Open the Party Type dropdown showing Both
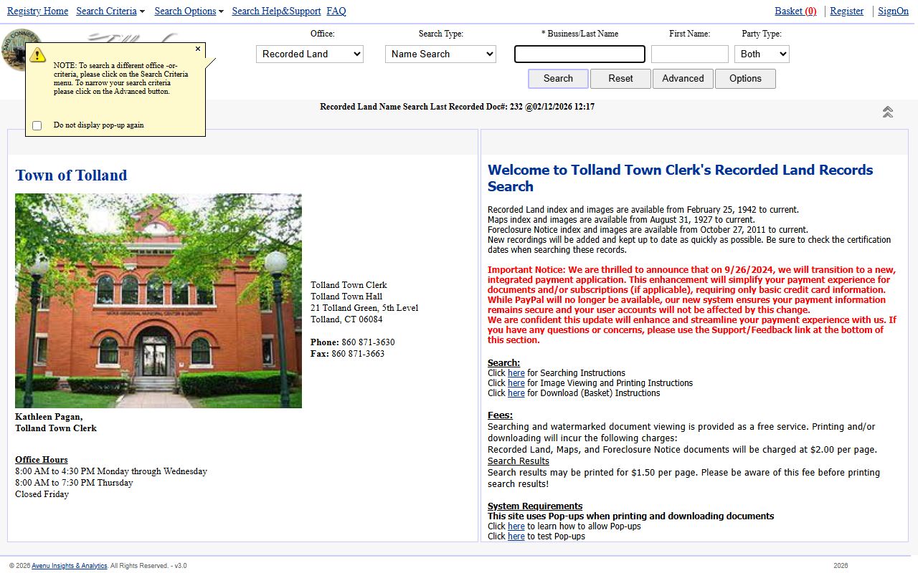Screen dimensions: 918x573 762,54
